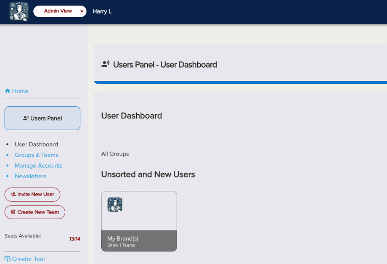Click the Home house icon

pyautogui.click(x=7, y=91)
